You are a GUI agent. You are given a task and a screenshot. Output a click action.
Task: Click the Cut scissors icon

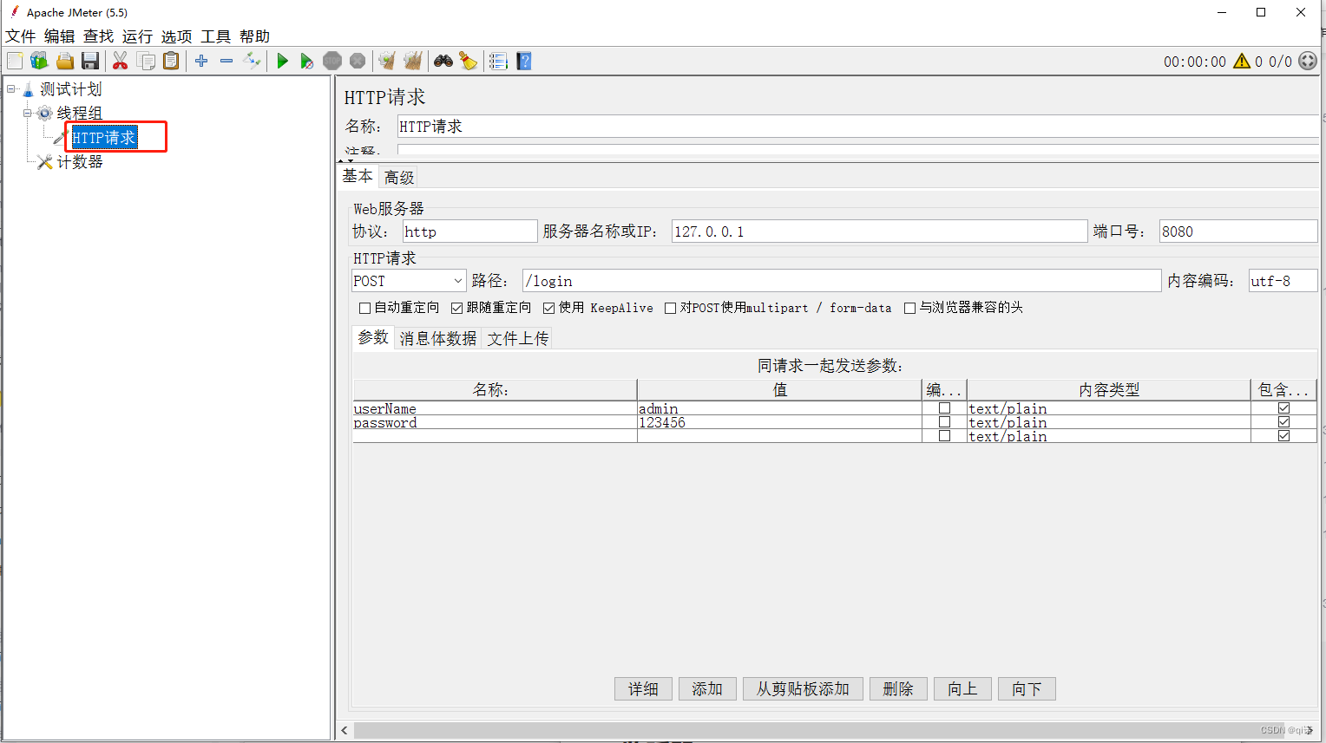(x=121, y=61)
